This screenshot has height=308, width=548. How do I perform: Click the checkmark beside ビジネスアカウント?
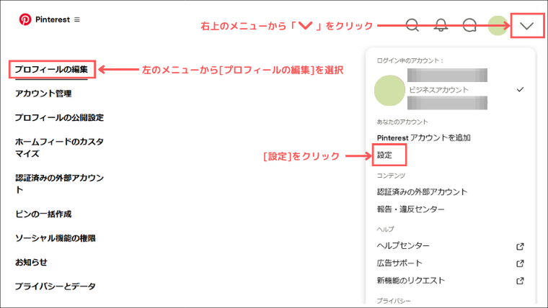(520, 90)
